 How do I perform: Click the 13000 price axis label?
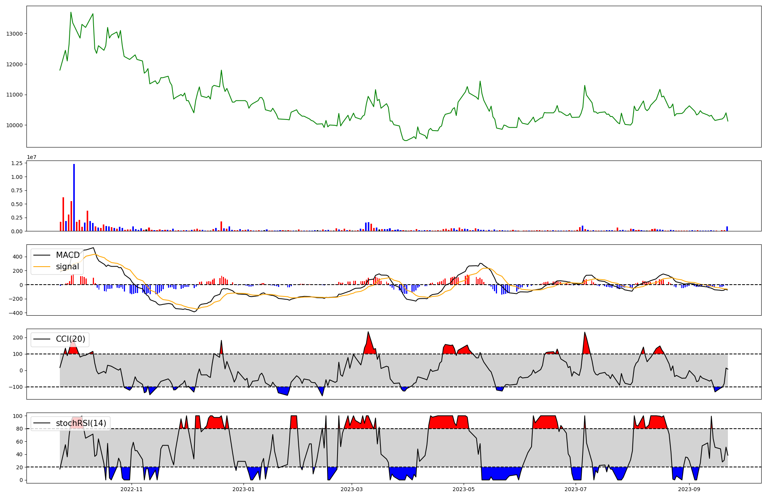[x=15, y=34]
